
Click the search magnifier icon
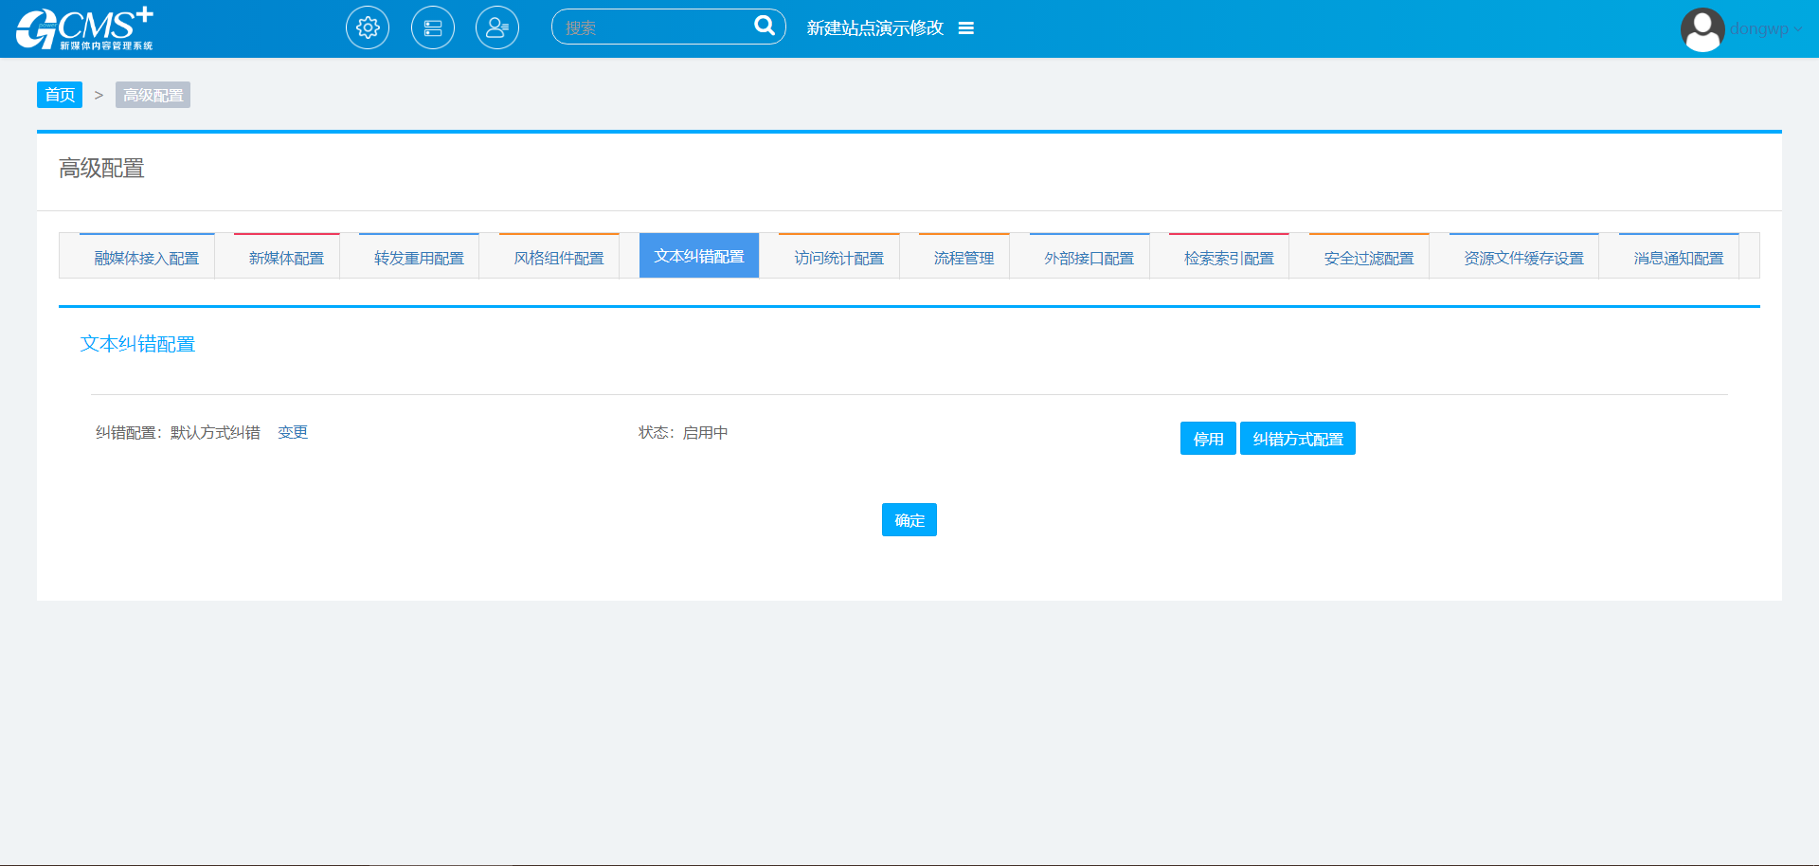[764, 27]
